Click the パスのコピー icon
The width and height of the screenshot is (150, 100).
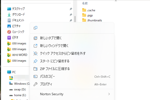35,76
